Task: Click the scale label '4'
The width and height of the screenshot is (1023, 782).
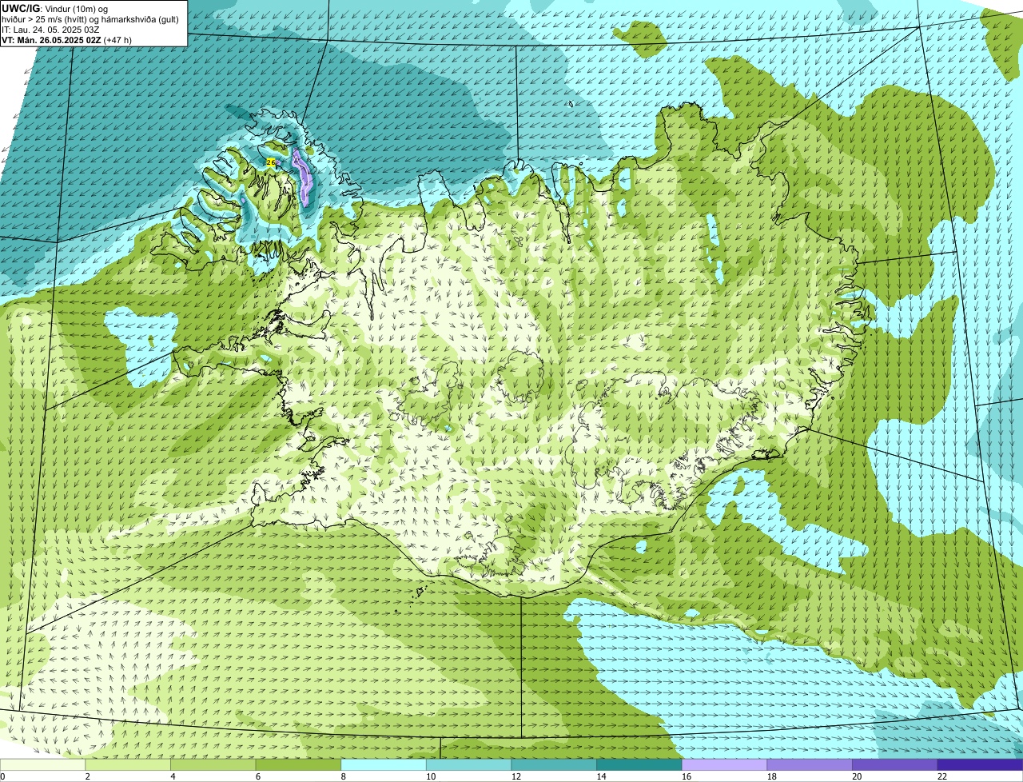Action: click(173, 776)
